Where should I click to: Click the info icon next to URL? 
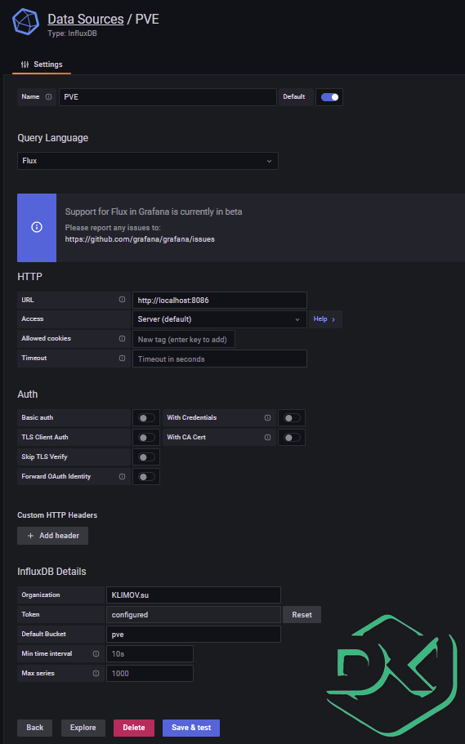click(x=122, y=300)
